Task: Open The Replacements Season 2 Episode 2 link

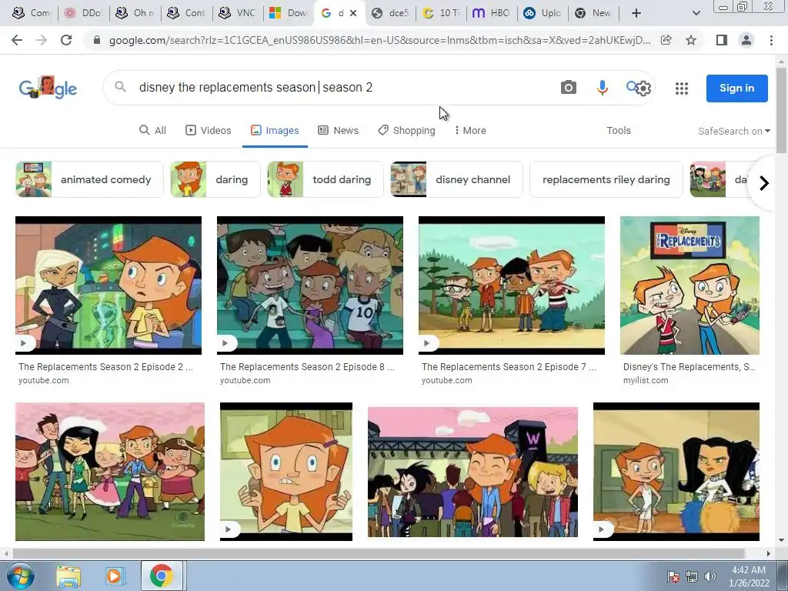Action: click(x=105, y=367)
